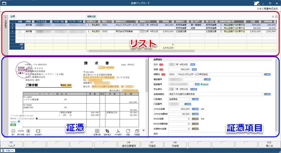Open the 口座種別 dropdown showing 当座預金
281x153 pixels.
(180, 99)
